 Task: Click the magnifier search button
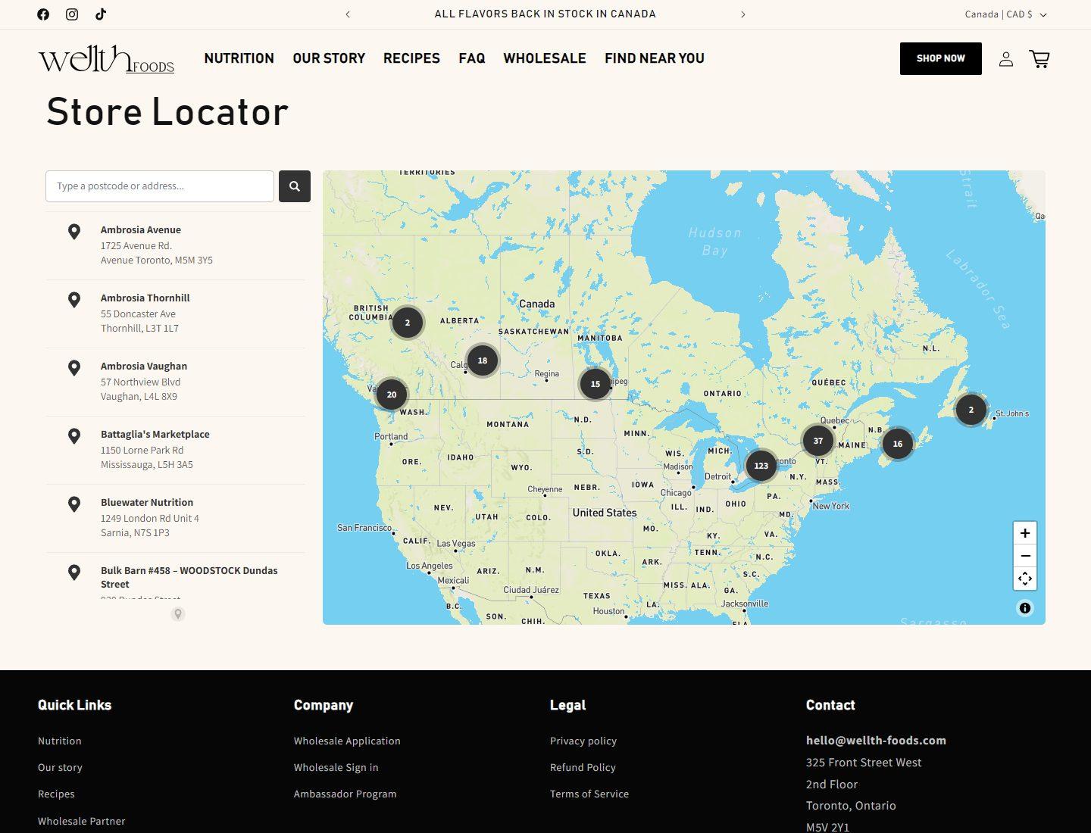[x=295, y=186]
